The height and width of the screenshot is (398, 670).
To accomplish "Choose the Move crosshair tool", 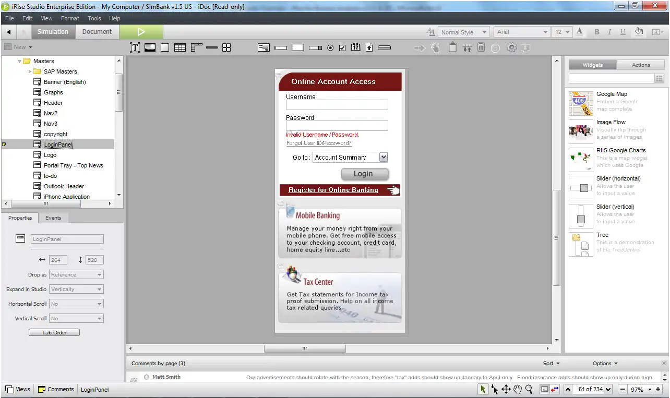I will (506, 389).
